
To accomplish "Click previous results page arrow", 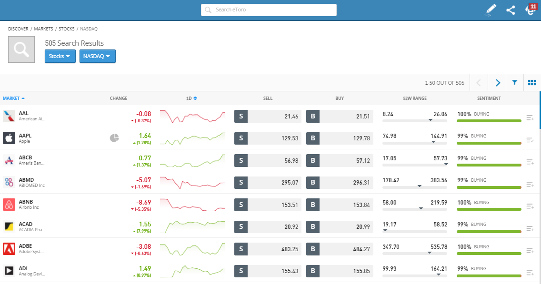I will pyautogui.click(x=479, y=83).
